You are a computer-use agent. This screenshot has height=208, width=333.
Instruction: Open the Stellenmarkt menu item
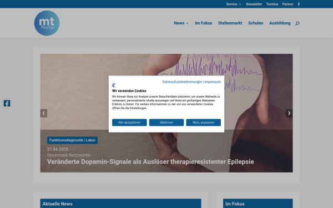[x=230, y=23]
